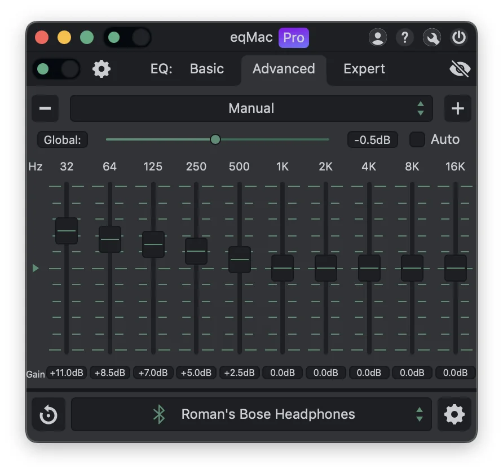Click the preset stepper arrows
Viewport: 503px width, 473px height.
(x=421, y=108)
